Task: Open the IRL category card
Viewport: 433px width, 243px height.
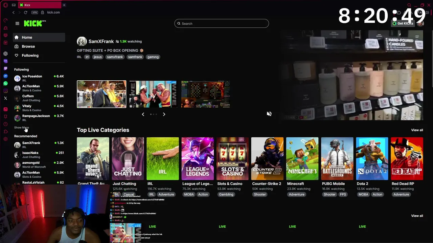Action: coord(163,159)
